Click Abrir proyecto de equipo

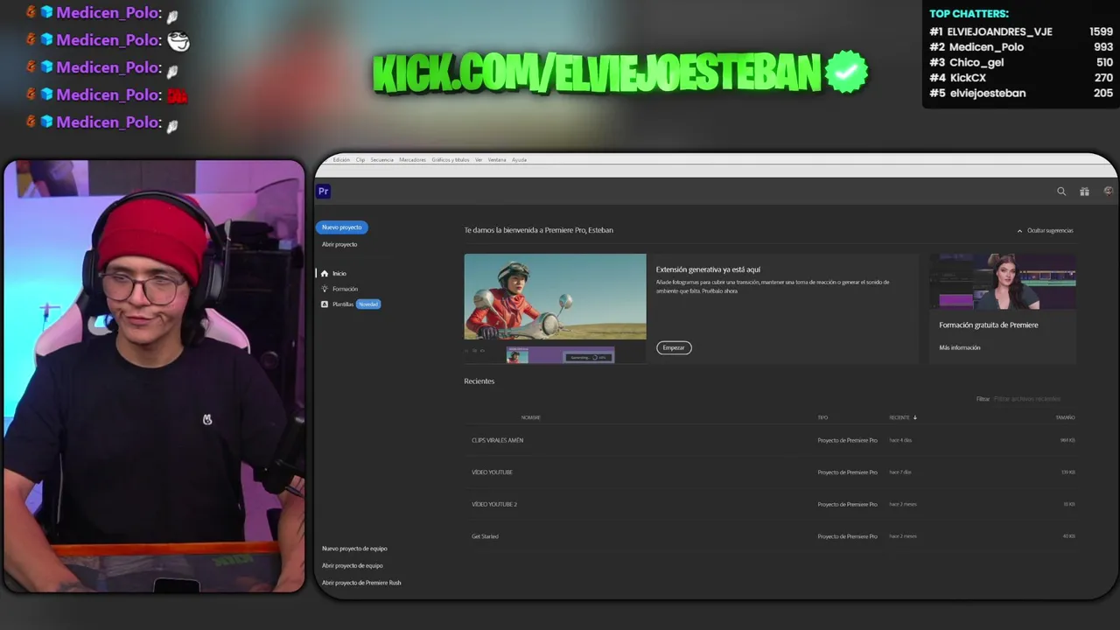pyautogui.click(x=353, y=566)
